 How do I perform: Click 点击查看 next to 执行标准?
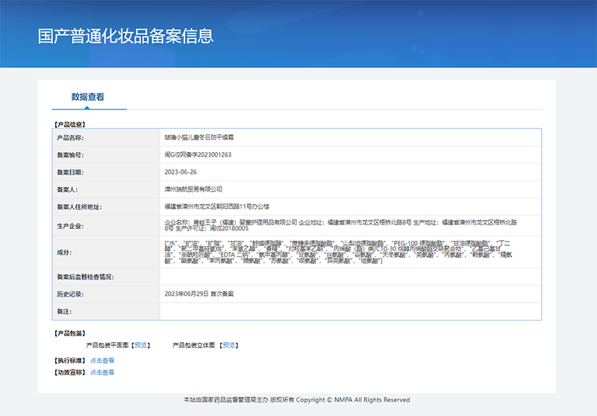pyautogui.click(x=102, y=360)
